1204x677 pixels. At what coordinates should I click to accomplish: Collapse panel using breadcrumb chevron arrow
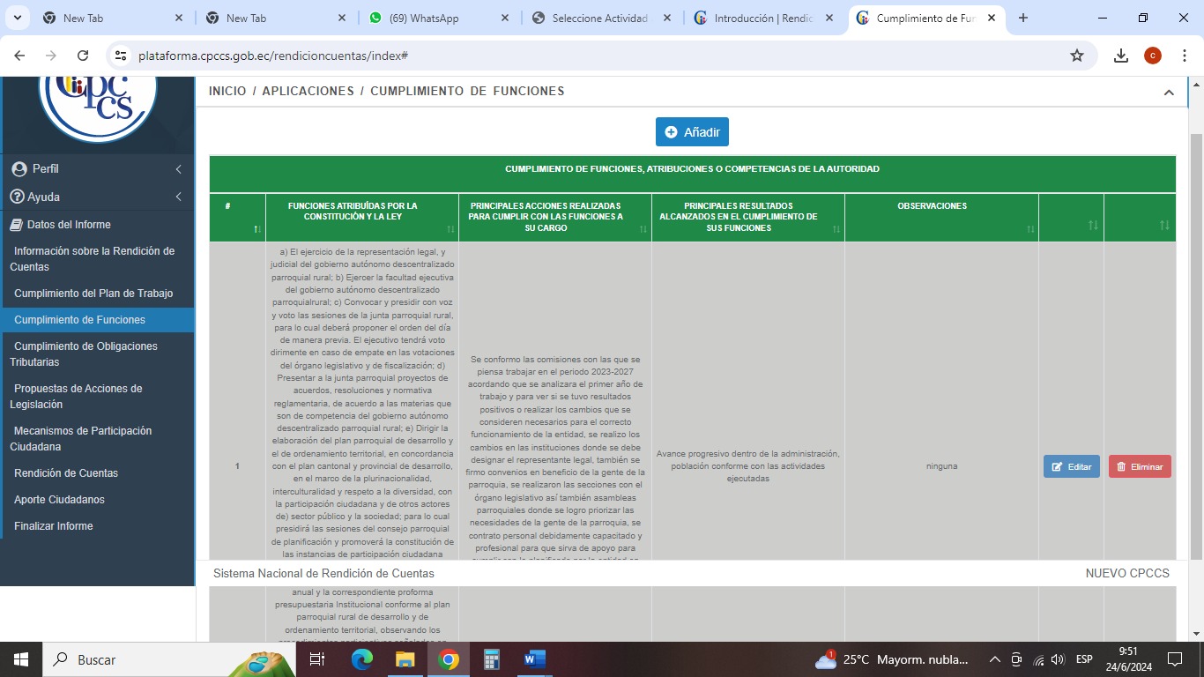(x=1169, y=93)
